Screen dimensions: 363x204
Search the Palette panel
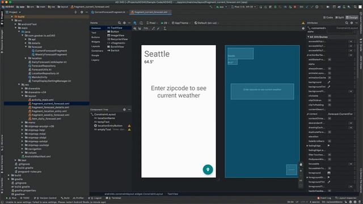[x=120, y=23]
